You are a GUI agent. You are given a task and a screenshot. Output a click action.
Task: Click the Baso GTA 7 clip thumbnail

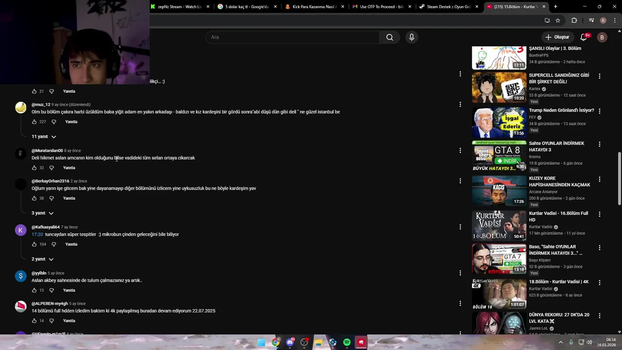pyautogui.click(x=499, y=259)
